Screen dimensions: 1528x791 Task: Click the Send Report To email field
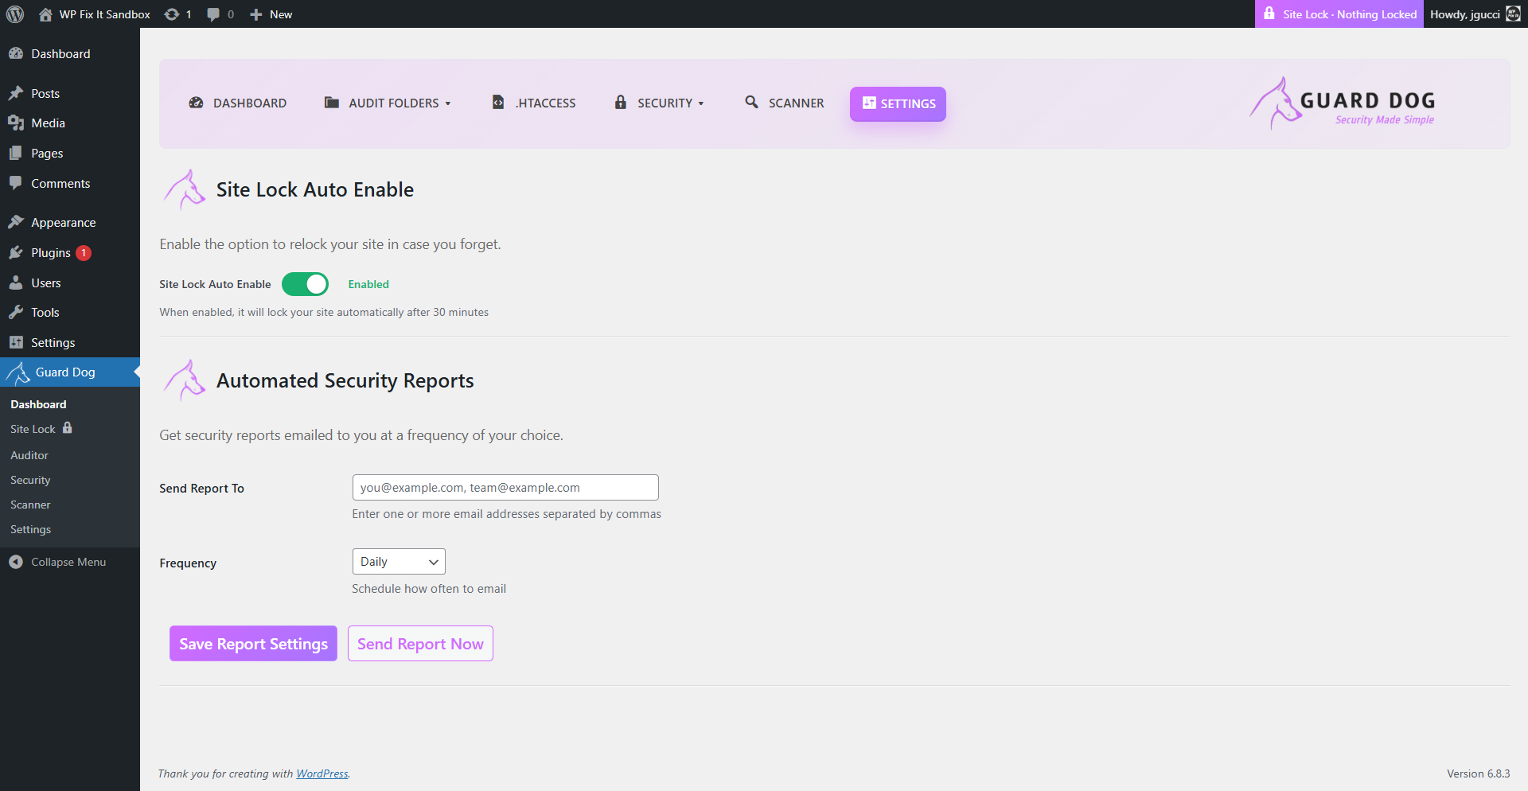pos(505,488)
